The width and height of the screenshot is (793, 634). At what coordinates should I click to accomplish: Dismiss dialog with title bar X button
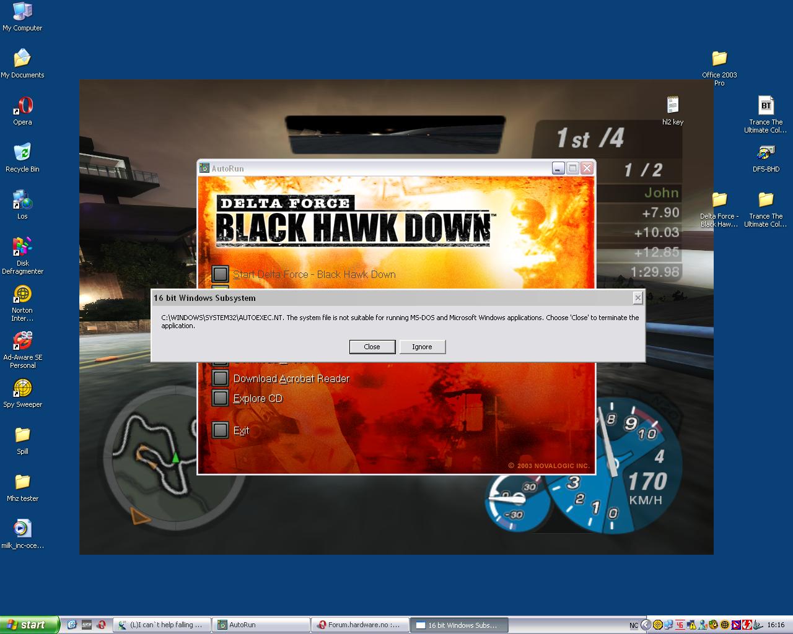coord(637,298)
